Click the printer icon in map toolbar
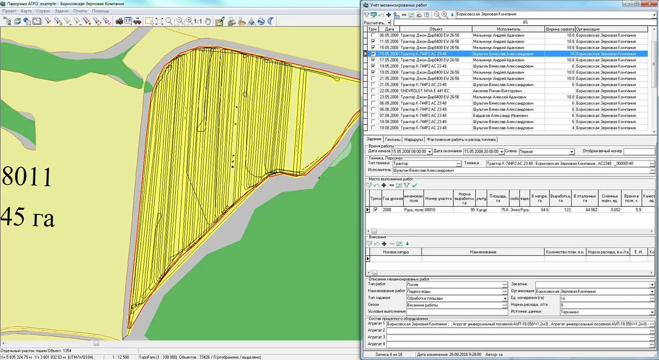This screenshot has height=360, width=659. pos(232,21)
